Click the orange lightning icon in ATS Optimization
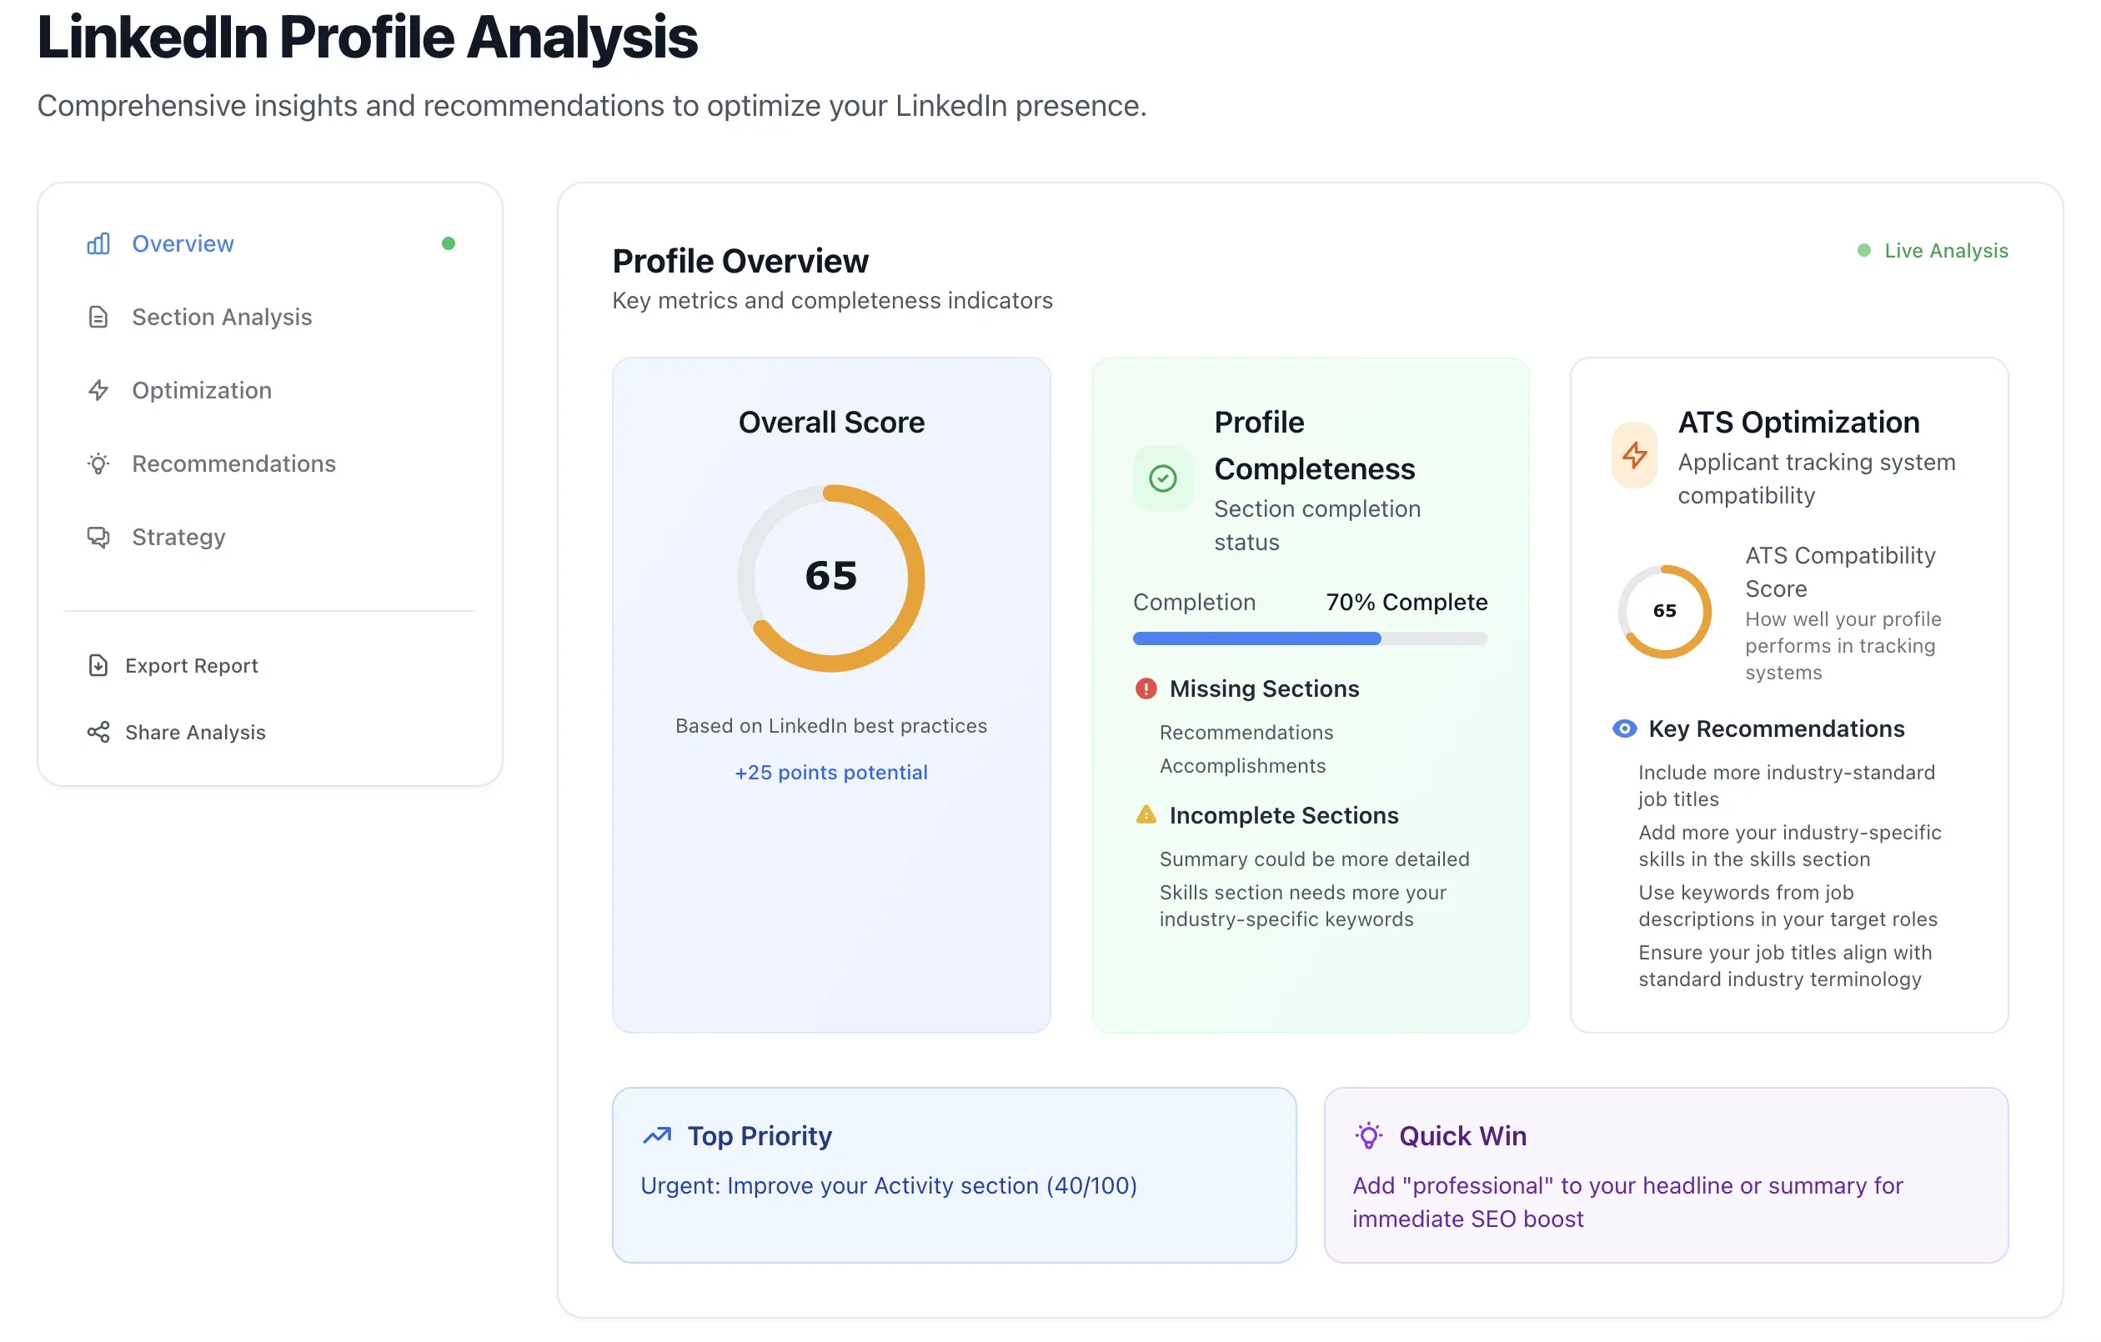Viewport: 2101px width, 1342px height. (1634, 454)
